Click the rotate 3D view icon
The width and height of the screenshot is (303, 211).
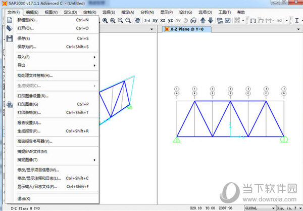coord(185,20)
